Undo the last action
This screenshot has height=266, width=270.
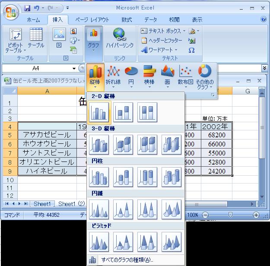(x=37, y=8)
